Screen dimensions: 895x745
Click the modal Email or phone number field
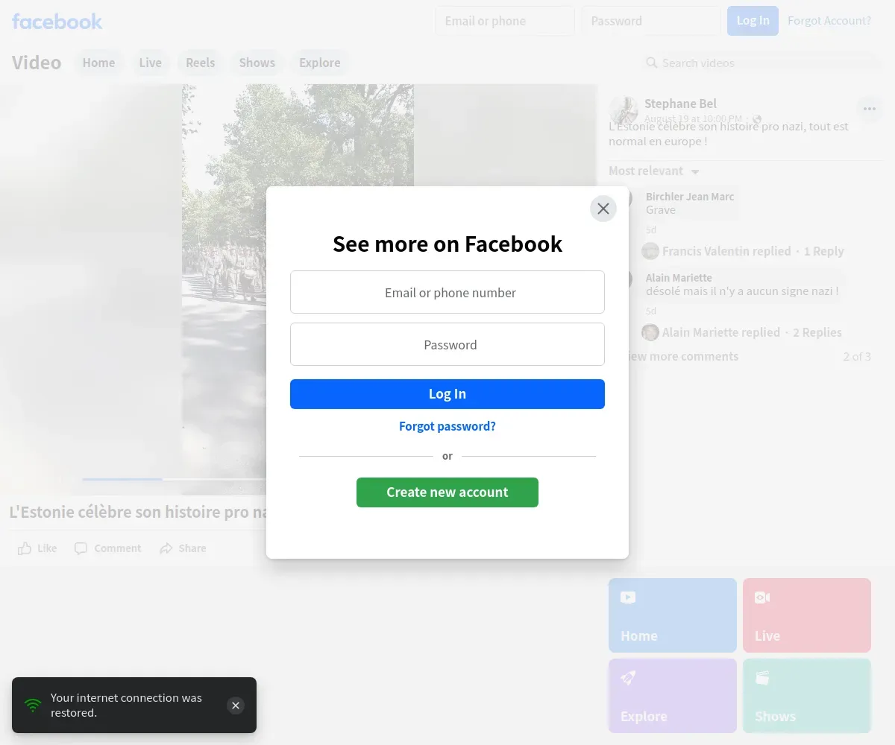tap(447, 292)
